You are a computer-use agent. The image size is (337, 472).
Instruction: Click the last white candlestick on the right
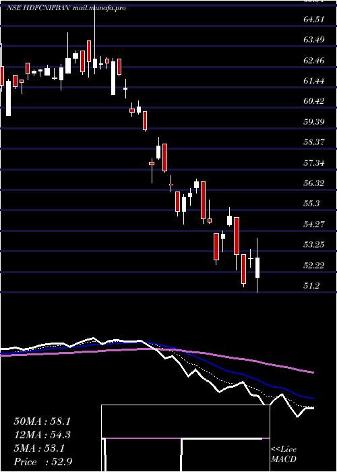[x=257, y=268]
